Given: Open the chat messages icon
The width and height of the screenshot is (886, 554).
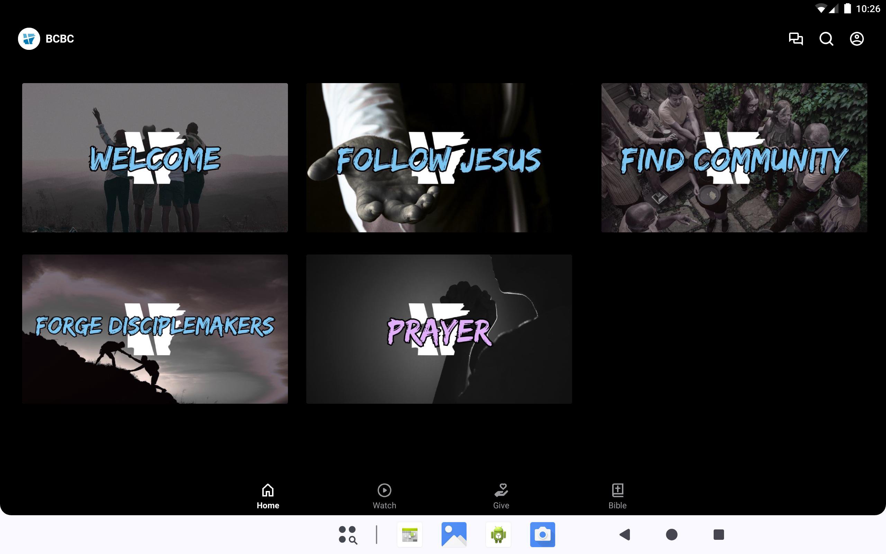Looking at the screenshot, I should (796, 39).
